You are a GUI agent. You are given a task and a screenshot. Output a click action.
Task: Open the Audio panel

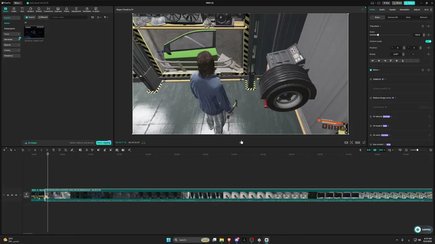pos(14,9)
